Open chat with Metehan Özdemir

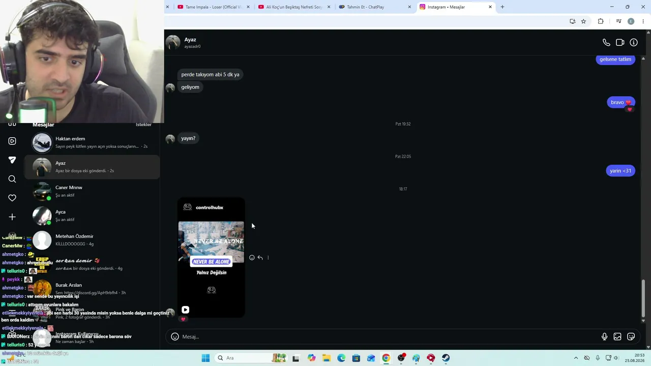tap(92, 240)
